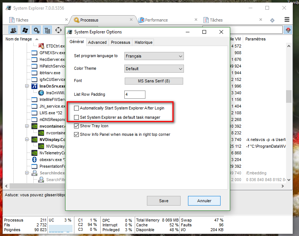
Task: Open the Historique options tab
Action: [143, 42]
